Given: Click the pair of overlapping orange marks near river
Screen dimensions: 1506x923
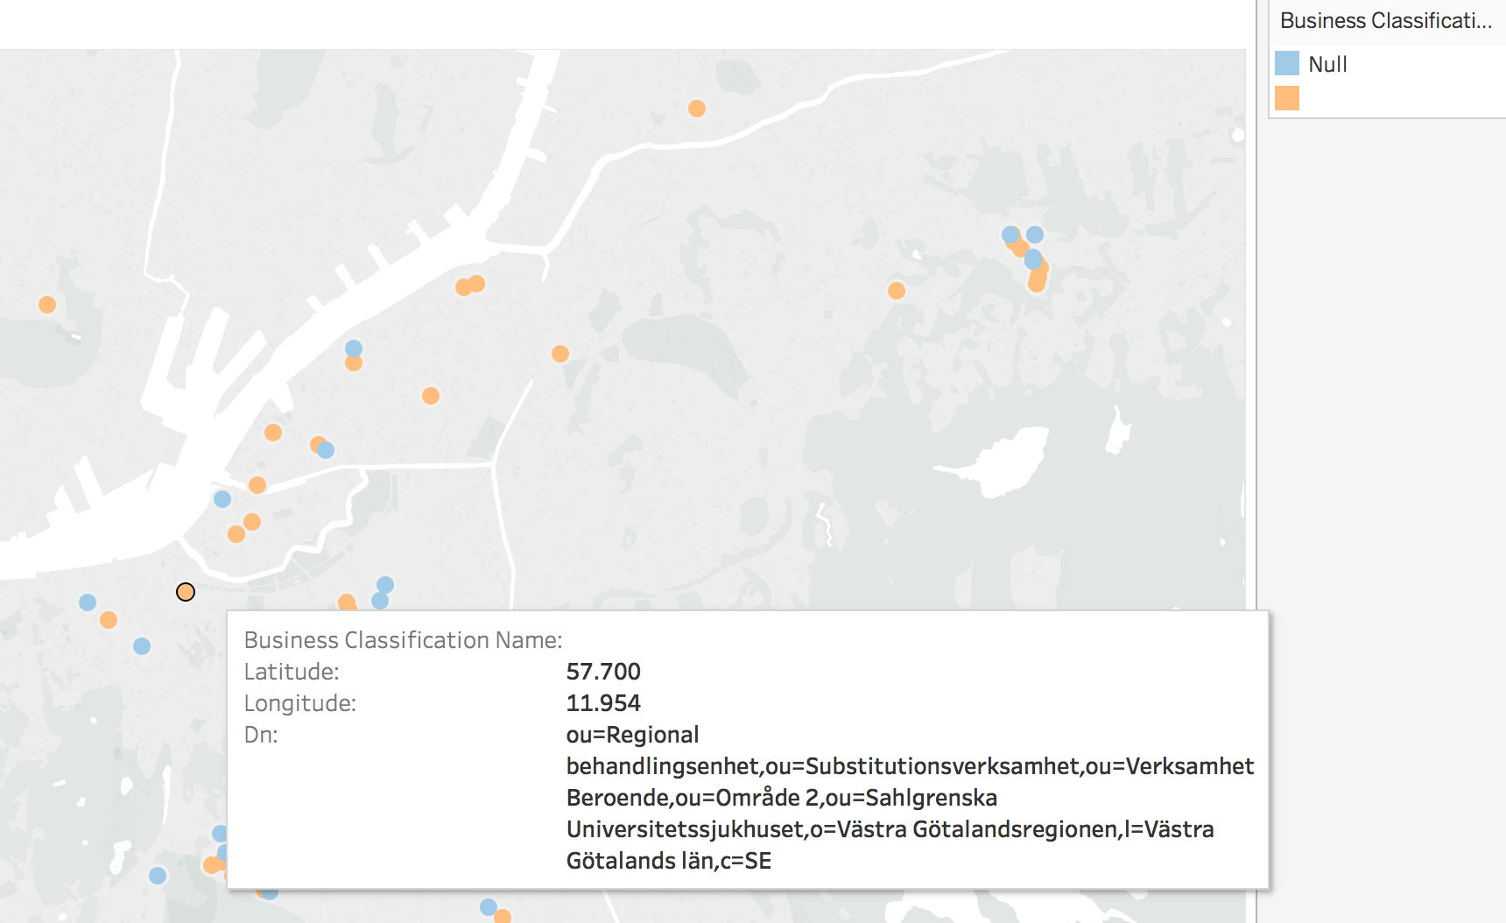Looking at the screenshot, I should pyautogui.click(x=470, y=285).
